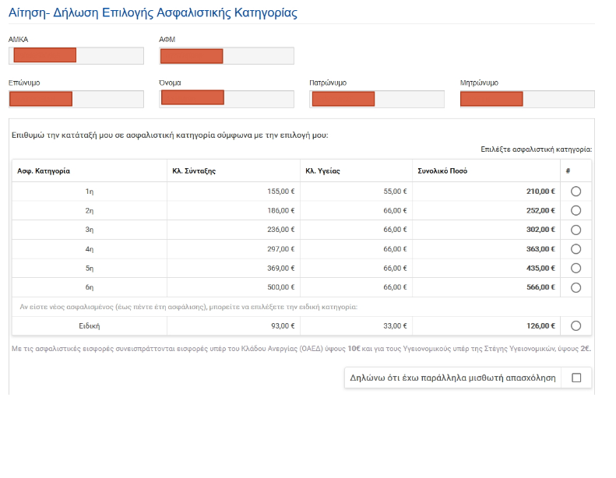Viewport: 616px width, 478px height.
Task: Click the 566,00 € total amount cell
Action: [540, 287]
